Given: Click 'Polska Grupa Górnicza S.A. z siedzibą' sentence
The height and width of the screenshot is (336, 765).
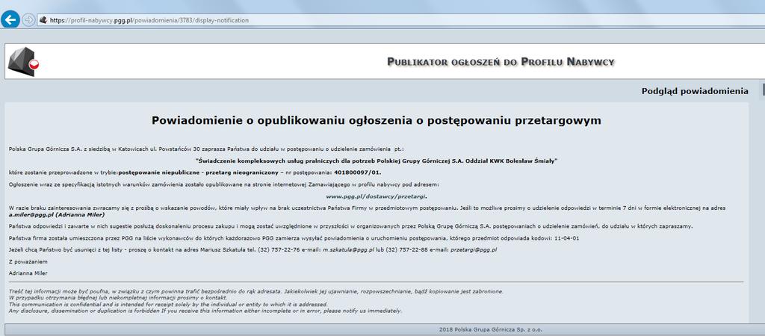Looking at the screenshot, I should pos(207,149).
